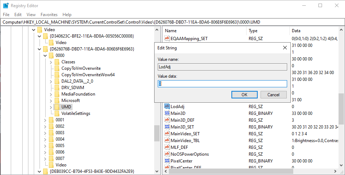345x175 pixels.
Task: Click the tree pane scroll up arrow
Action: tap(157, 30)
